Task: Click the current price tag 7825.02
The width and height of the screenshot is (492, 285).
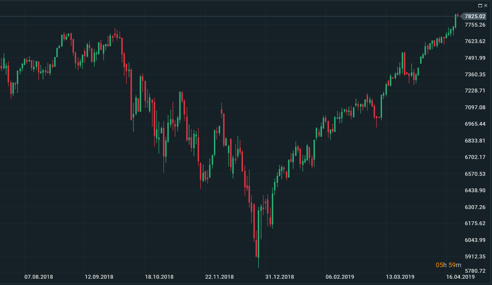Action: [475, 16]
